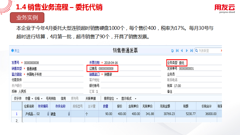The image size is (240, 135).
Task: Click the search magnifier icon
Action: (x=196, y=51)
